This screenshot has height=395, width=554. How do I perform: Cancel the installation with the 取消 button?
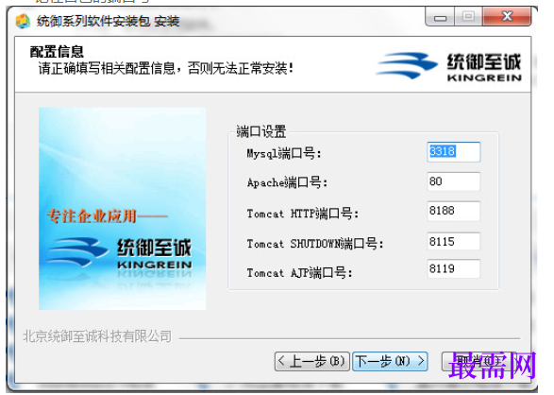tap(478, 361)
